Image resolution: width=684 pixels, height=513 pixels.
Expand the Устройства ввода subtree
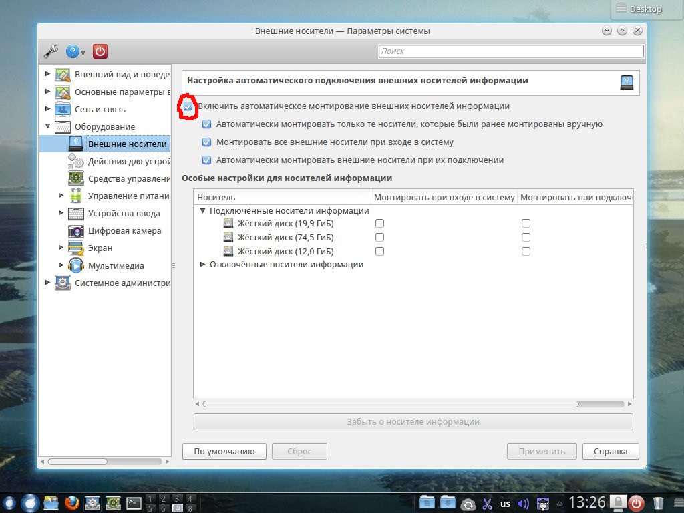61,212
